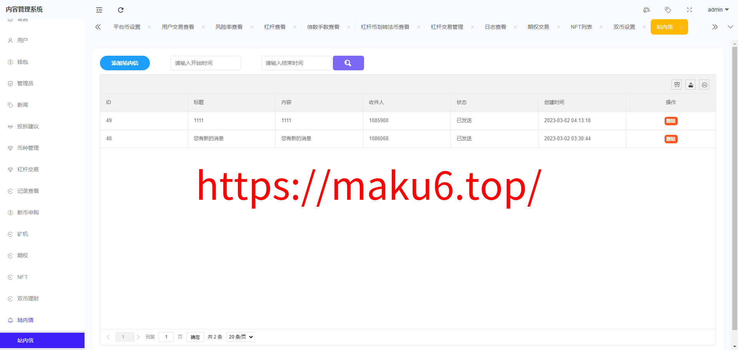Expand 投拆建议 in the sidebar
Viewport: 738px width, 350px height.
(42, 126)
